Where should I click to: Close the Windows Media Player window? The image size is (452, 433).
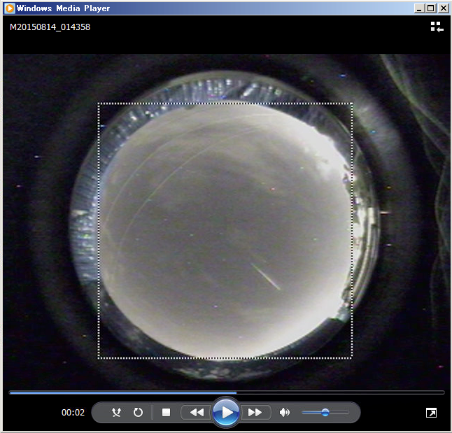(442, 8)
